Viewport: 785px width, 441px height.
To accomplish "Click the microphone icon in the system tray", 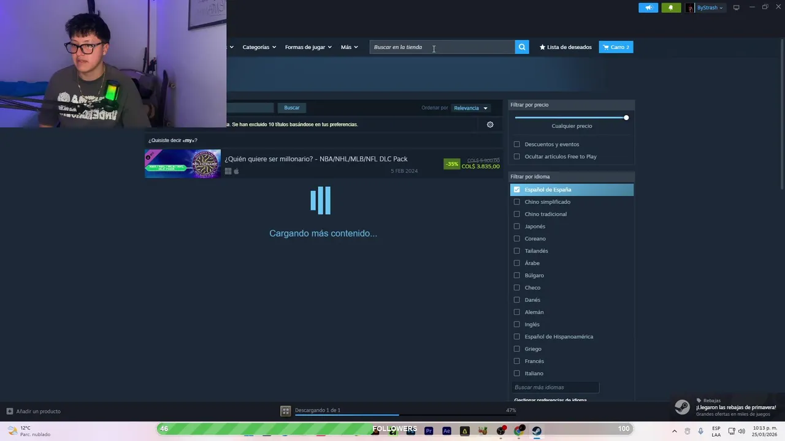I will [x=700, y=431].
